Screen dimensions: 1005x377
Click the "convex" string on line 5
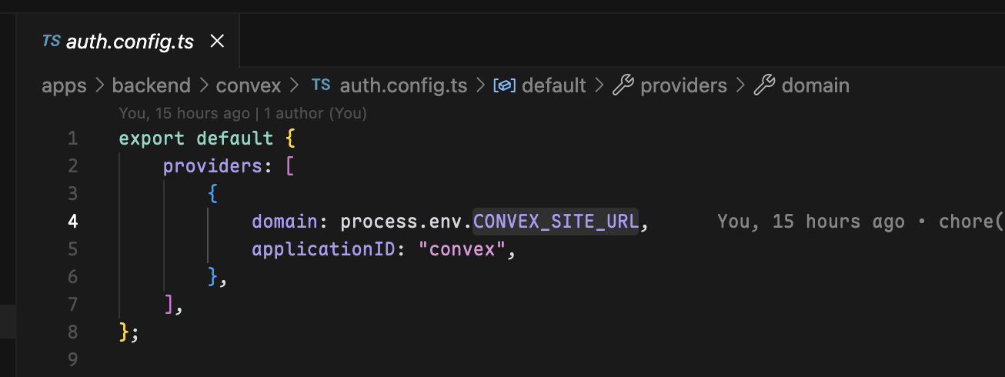pyautogui.click(x=462, y=249)
